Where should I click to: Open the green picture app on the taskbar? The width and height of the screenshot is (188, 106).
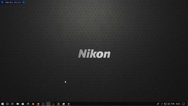58,104
